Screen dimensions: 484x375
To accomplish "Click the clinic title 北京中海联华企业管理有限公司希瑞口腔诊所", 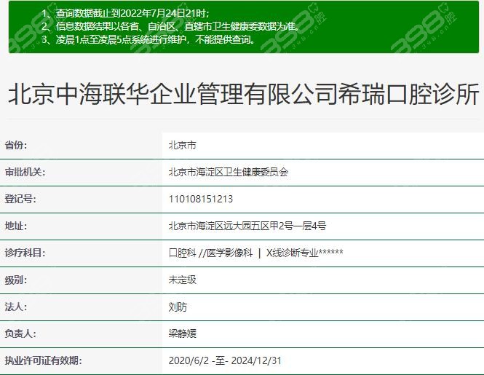I will pyautogui.click(x=244, y=94).
